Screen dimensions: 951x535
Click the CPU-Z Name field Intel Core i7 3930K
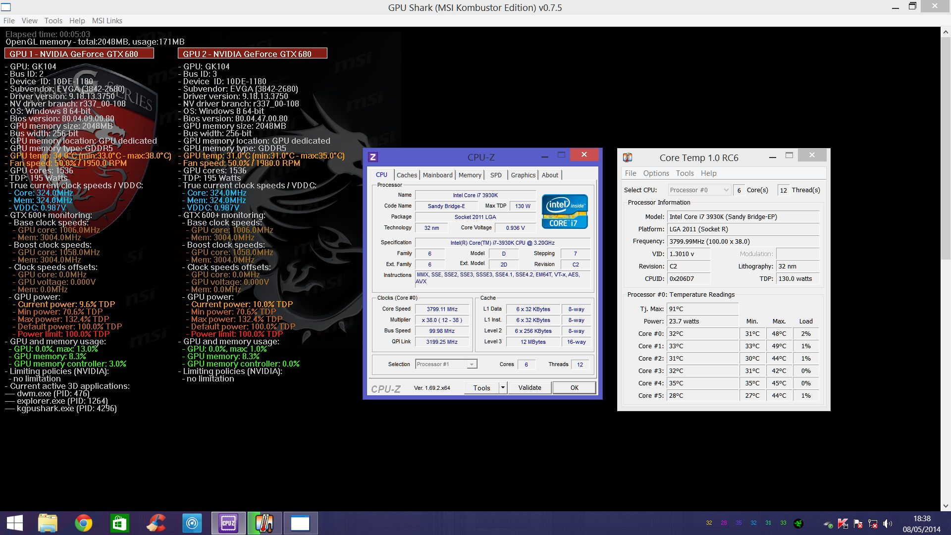(x=475, y=195)
